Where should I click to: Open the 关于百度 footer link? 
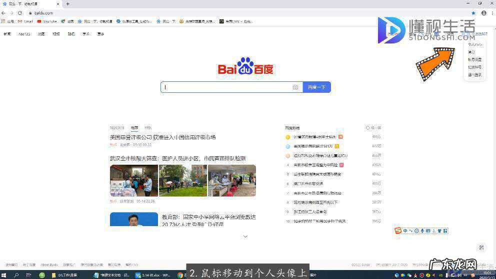pyautogui.click(x=29, y=265)
